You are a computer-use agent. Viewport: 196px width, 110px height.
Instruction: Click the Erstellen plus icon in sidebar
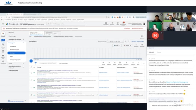point(3,33)
